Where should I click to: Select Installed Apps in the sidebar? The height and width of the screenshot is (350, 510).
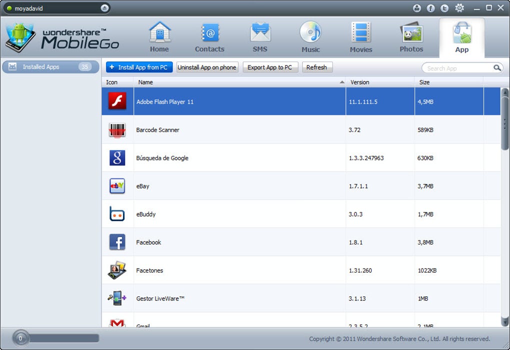pos(50,67)
